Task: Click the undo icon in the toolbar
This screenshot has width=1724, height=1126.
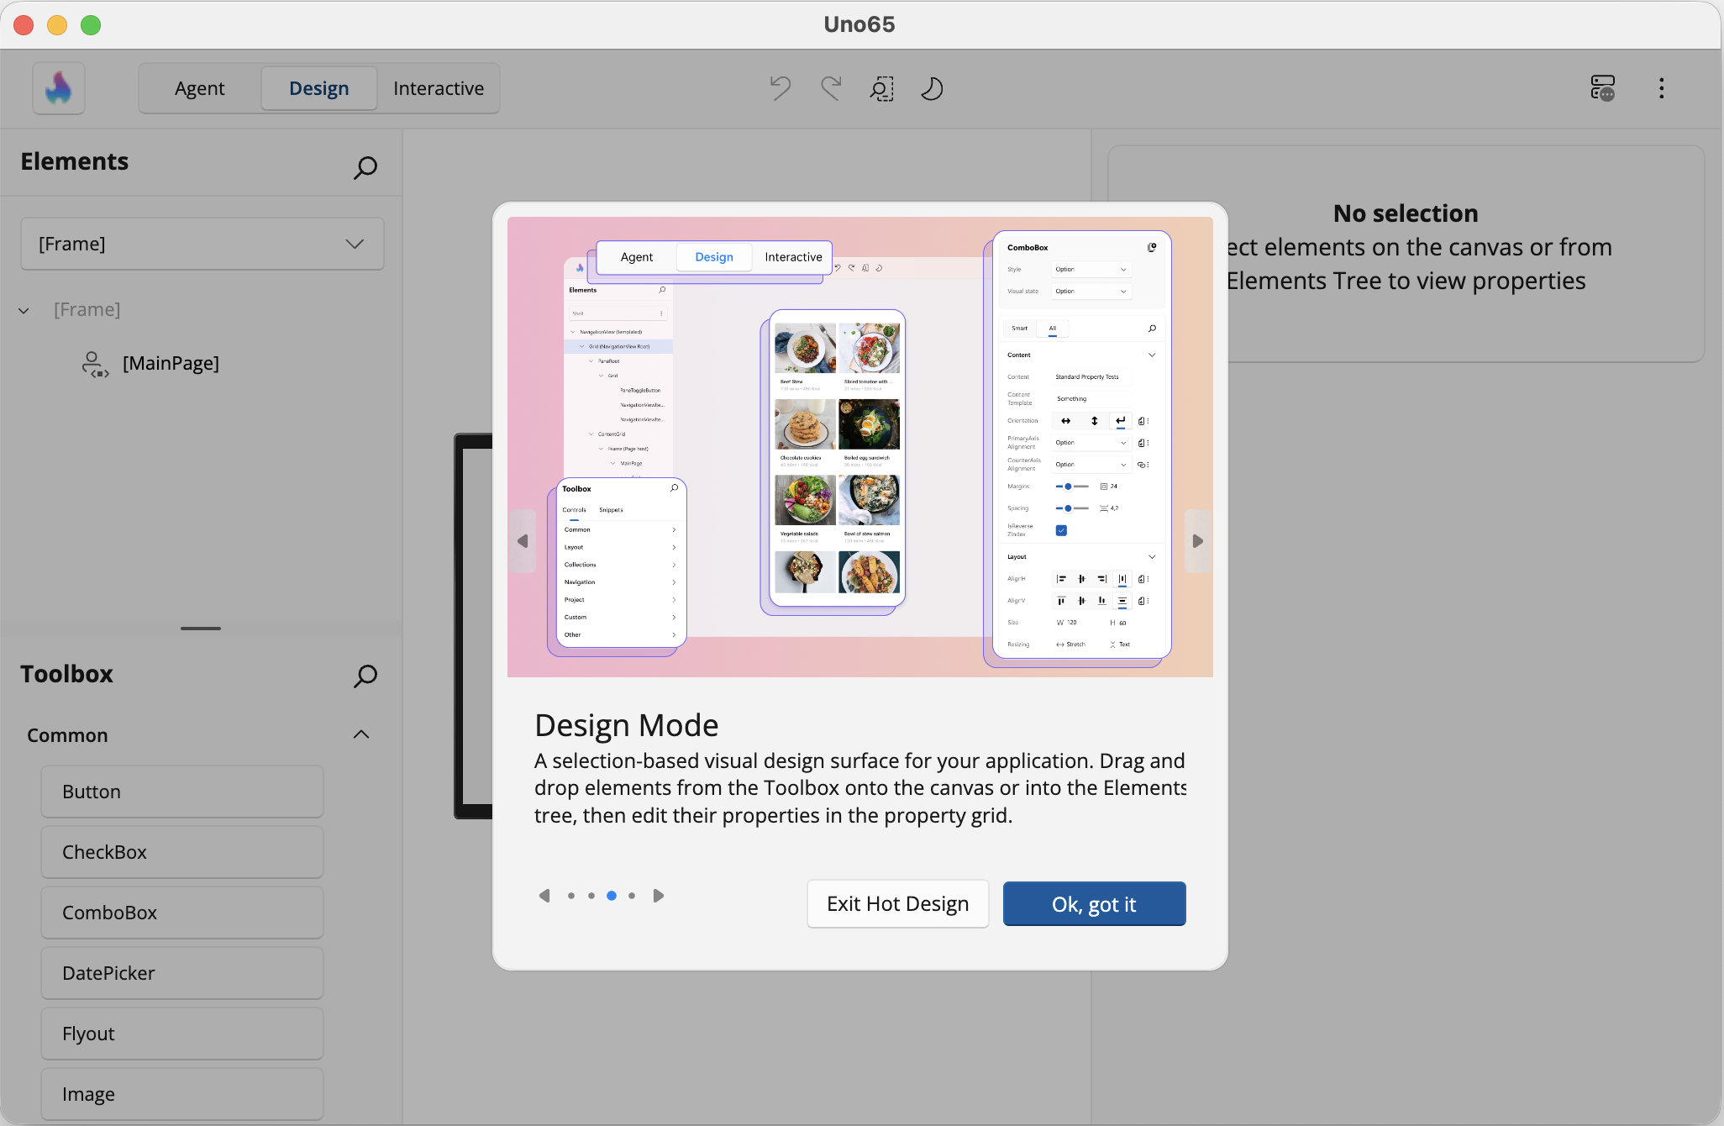Action: click(x=778, y=88)
